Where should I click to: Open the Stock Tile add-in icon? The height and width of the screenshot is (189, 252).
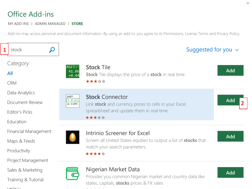point(72,71)
